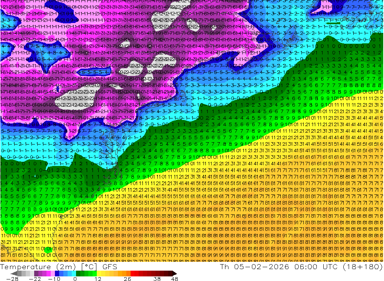
Task: Select the pale pink legend swatch beside dark blue
Action: pos(53,273)
